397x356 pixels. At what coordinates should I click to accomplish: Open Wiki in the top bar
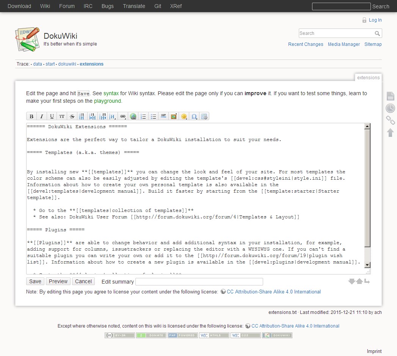click(45, 6)
